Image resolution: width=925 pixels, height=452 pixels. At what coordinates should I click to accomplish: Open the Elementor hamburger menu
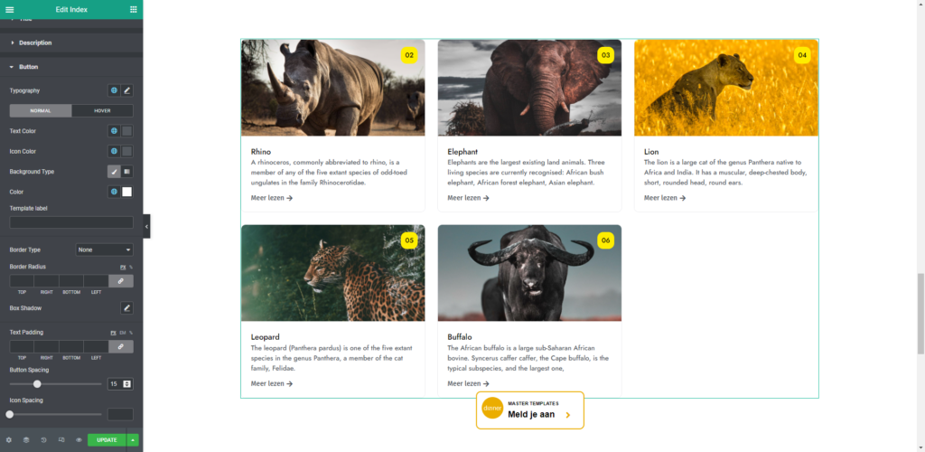pyautogui.click(x=10, y=9)
